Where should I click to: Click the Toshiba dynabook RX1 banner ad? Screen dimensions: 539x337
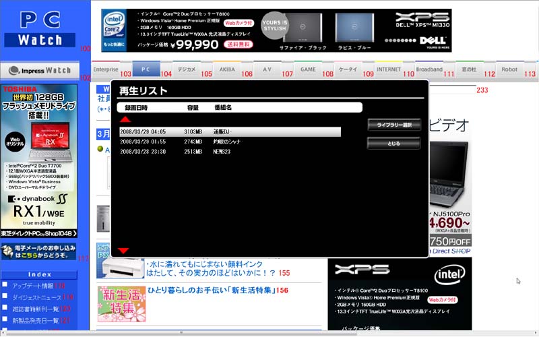(x=39, y=161)
